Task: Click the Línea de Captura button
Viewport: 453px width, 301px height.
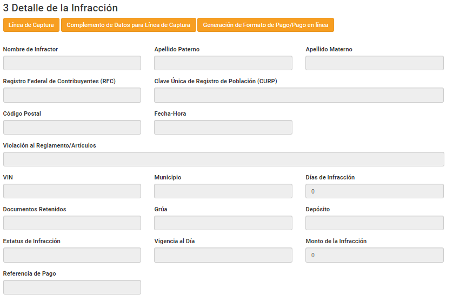Action: (31, 25)
